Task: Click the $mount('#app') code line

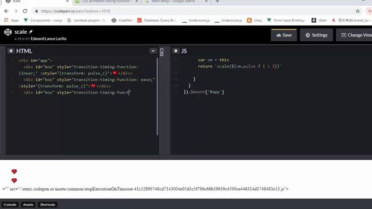Action: point(204,92)
